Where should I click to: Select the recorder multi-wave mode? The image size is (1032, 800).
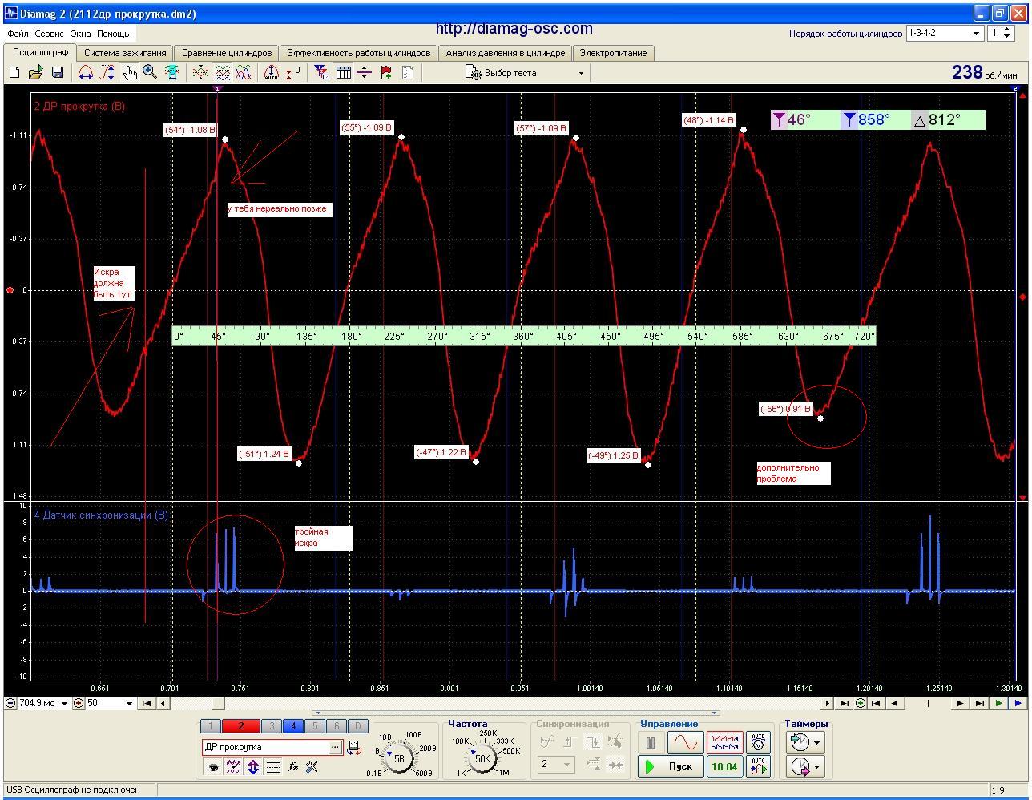click(724, 742)
